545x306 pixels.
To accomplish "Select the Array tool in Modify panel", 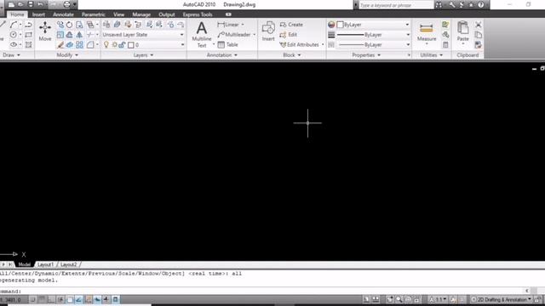I will pos(79,45).
